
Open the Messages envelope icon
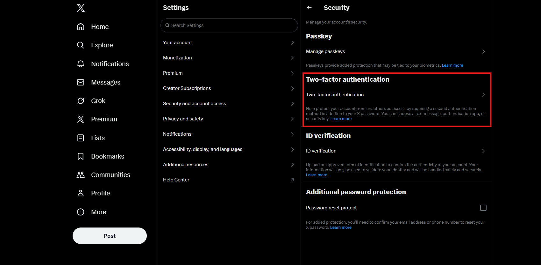click(x=81, y=82)
